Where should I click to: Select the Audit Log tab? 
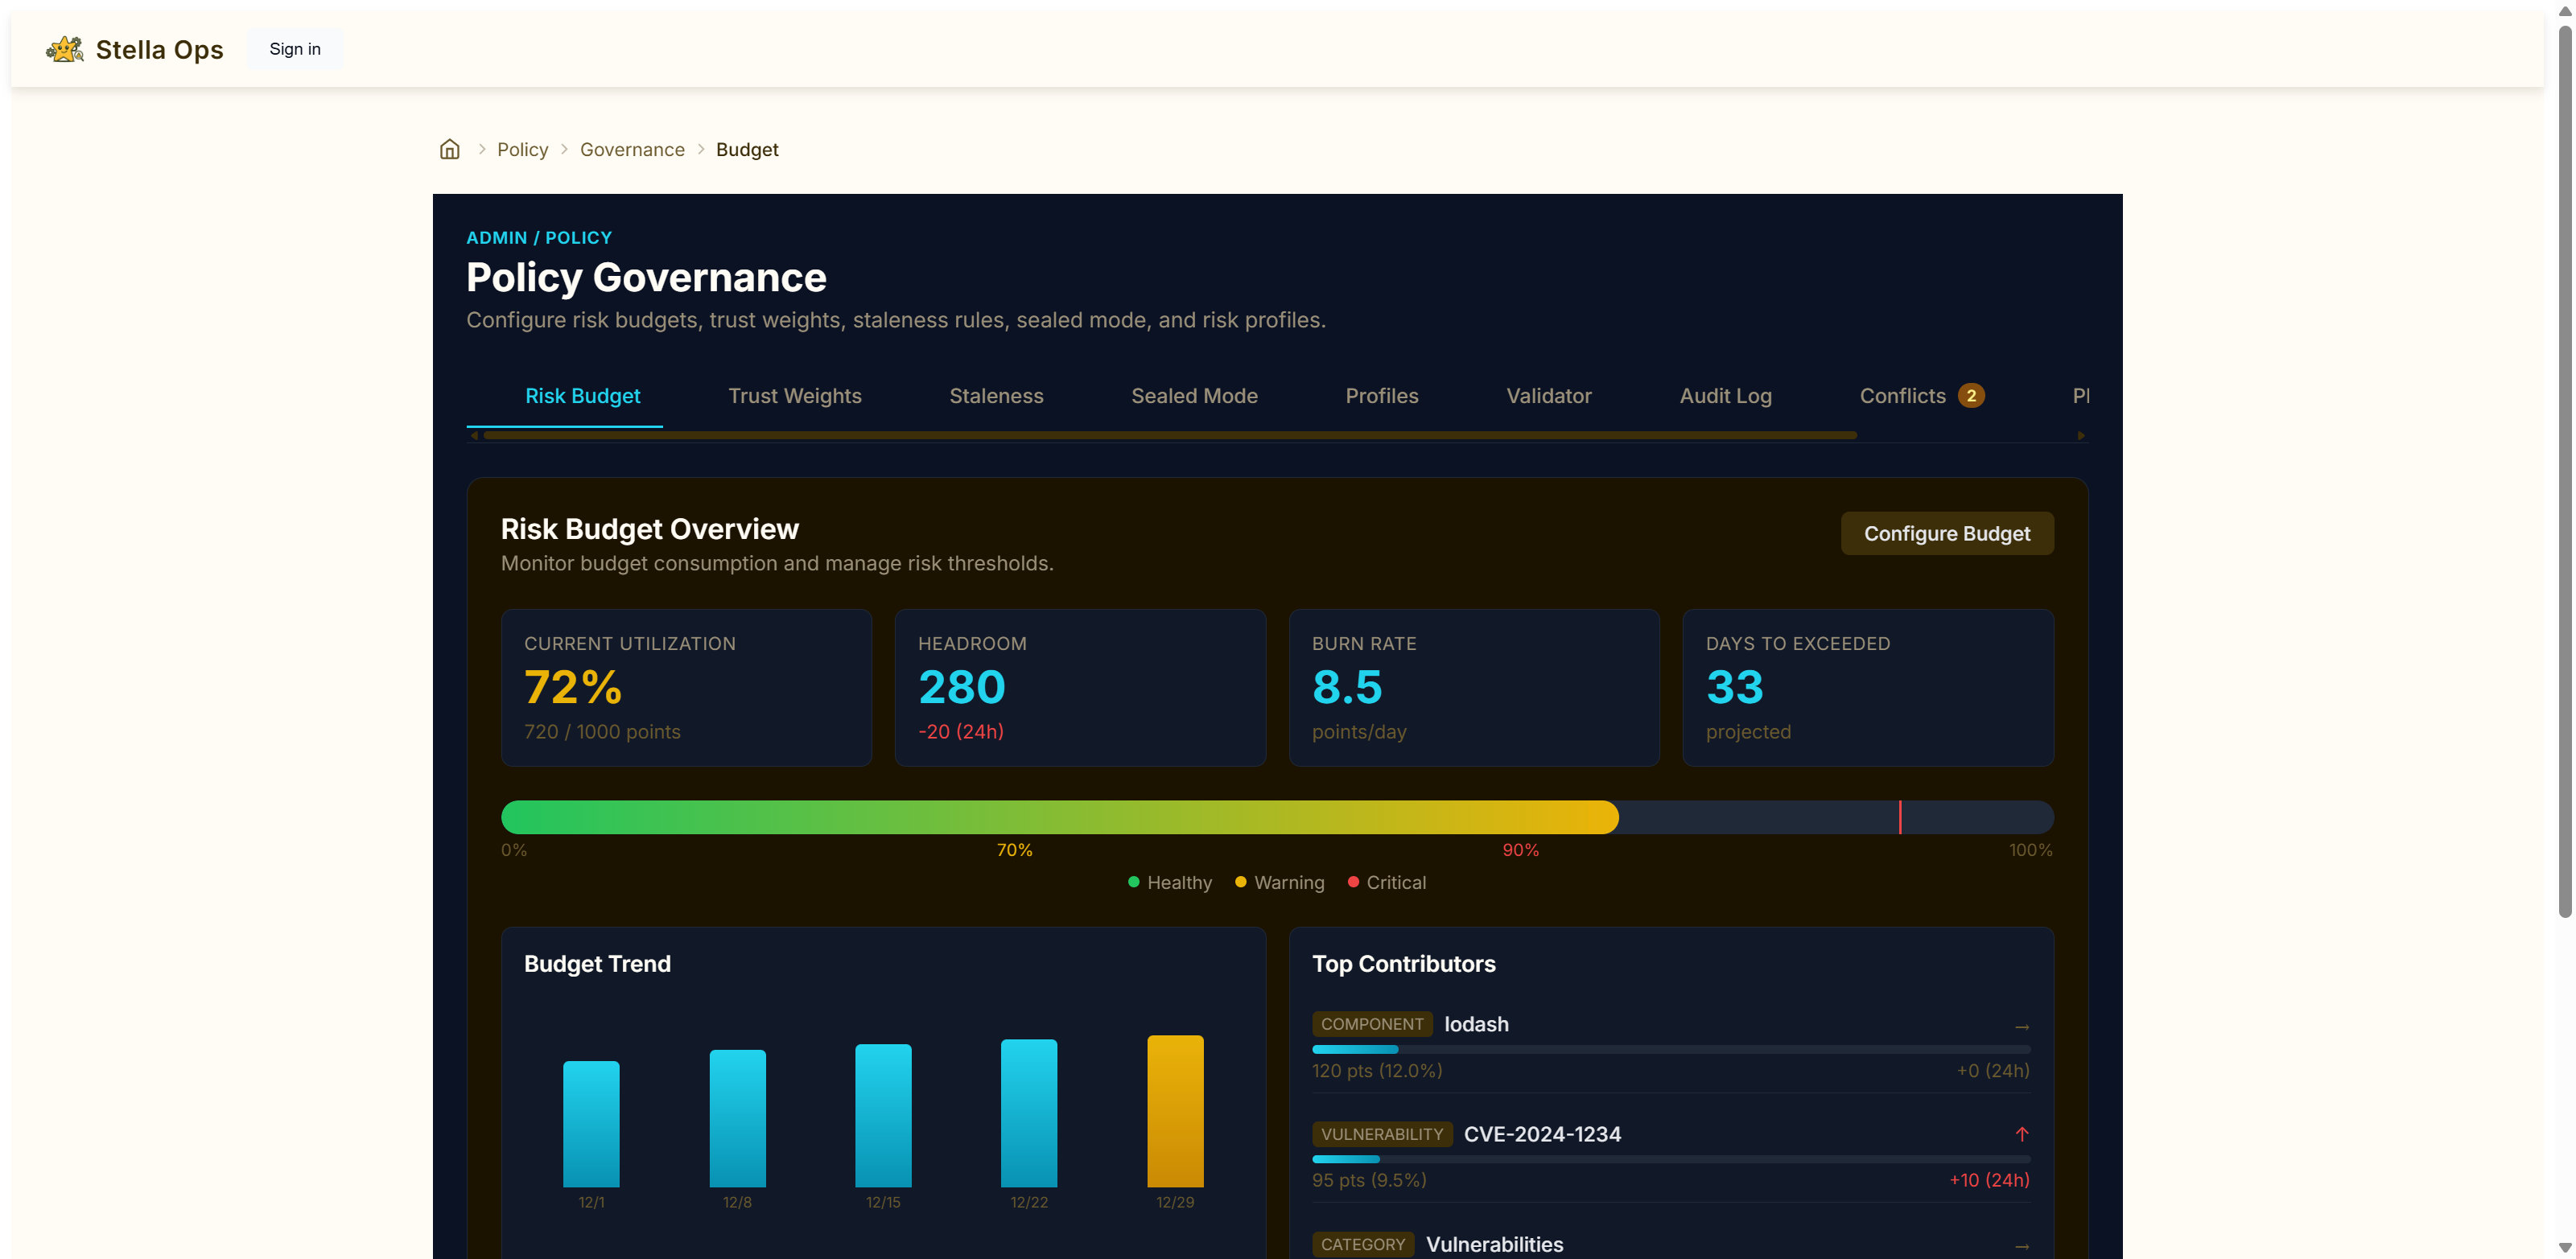[1725, 396]
